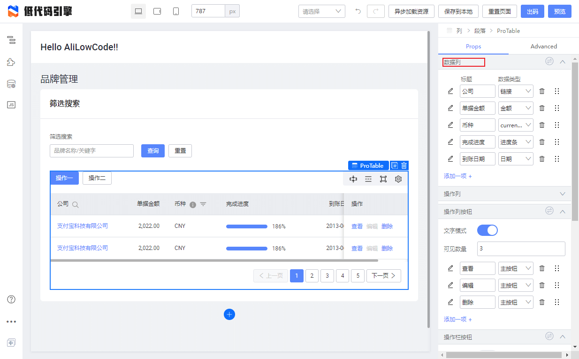This screenshot has width=579, height=359.
Task: Click the filter icon in 币种 header
Action: pyautogui.click(x=203, y=204)
